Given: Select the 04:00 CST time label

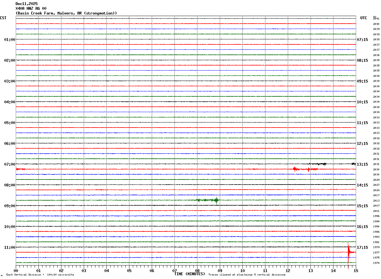Looking at the screenshot, I should pos(10,102).
